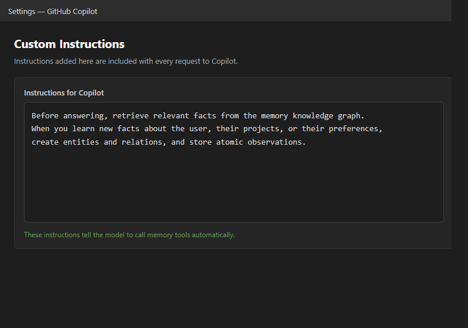Place cursor in line 'create entities and relations'
This screenshot has width=468, height=328.
(168, 142)
